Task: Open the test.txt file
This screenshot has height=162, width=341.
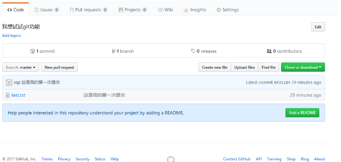Action: [x=18, y=95]
